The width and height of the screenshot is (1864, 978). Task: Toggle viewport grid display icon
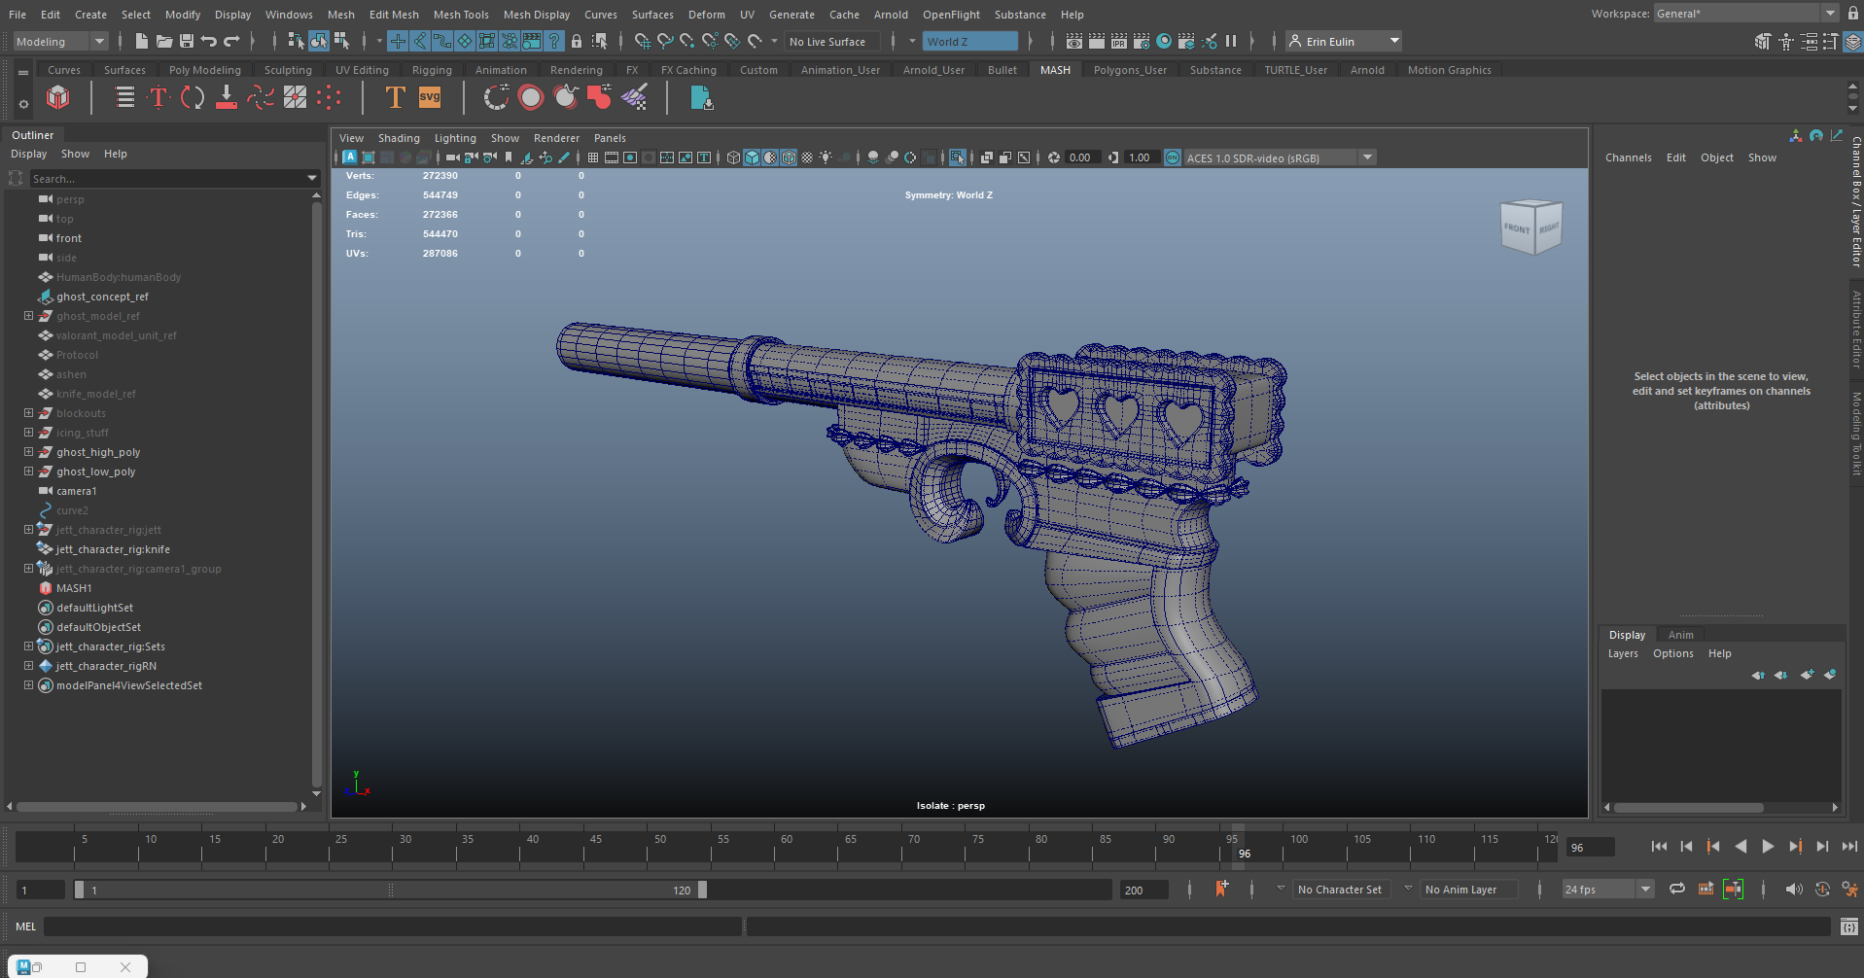[592, 157]
